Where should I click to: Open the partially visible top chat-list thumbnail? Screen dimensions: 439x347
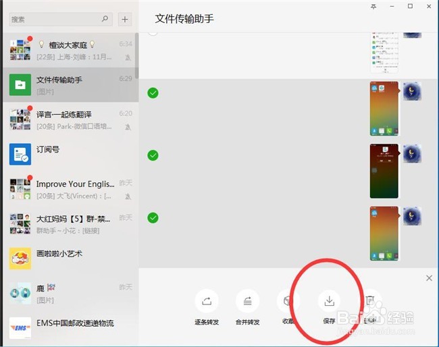(384, 53)
